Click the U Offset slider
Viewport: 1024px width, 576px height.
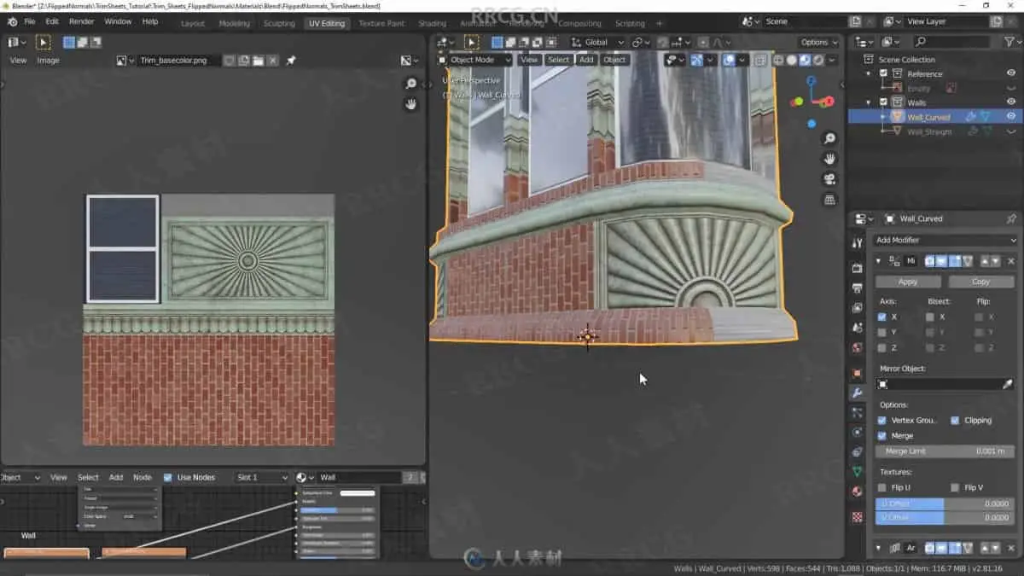point(945,503)
